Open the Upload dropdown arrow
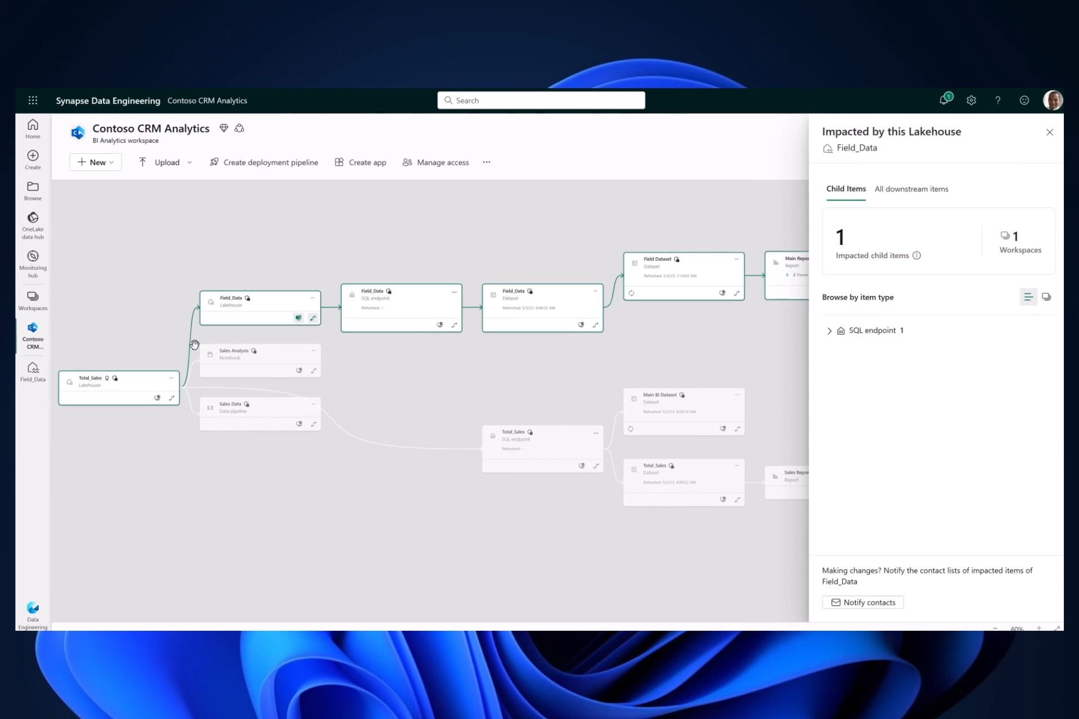1079x719 pixels. pos(189,162)
